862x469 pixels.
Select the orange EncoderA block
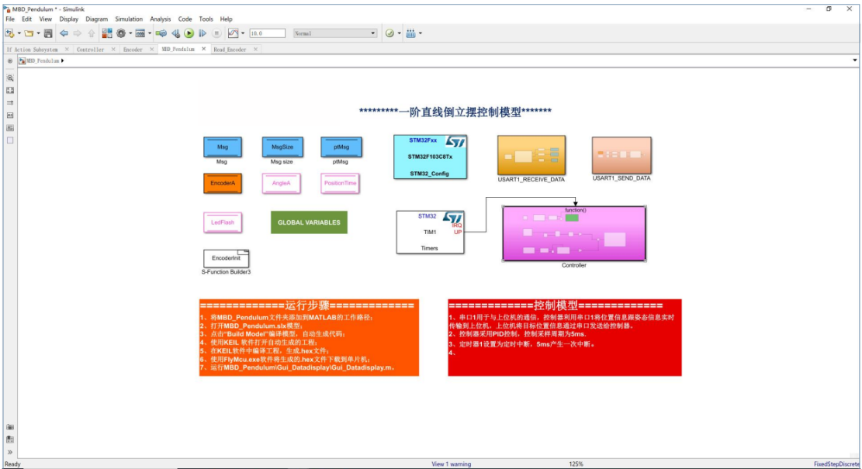pyautogui.click(x=223, y=184)
